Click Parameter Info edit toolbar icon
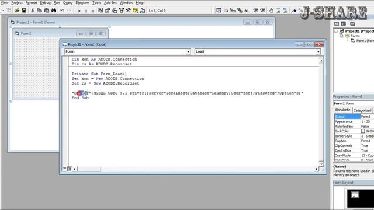This screenshot has width=374, height=210. [x=233, y=10]
